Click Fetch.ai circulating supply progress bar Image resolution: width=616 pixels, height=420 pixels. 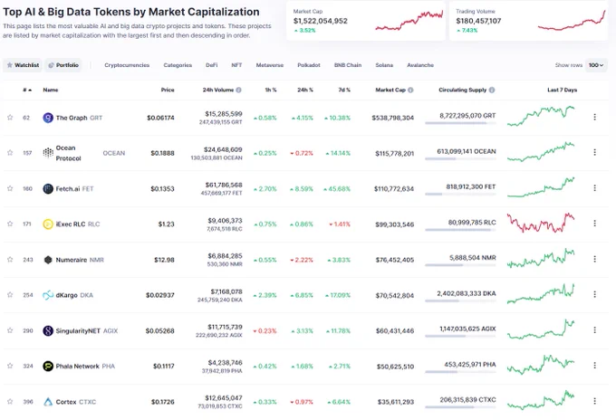[x=460, y=195]
